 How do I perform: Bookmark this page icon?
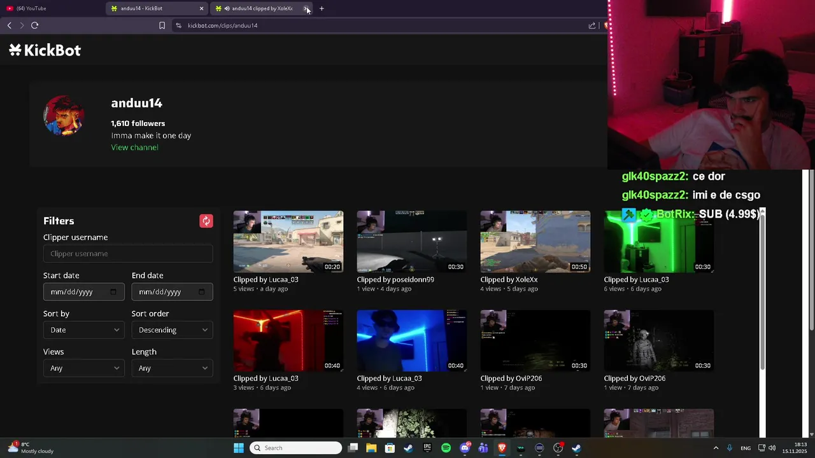coord(162,25)
